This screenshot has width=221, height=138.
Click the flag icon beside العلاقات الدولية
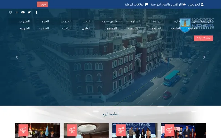tap(147, 4)
